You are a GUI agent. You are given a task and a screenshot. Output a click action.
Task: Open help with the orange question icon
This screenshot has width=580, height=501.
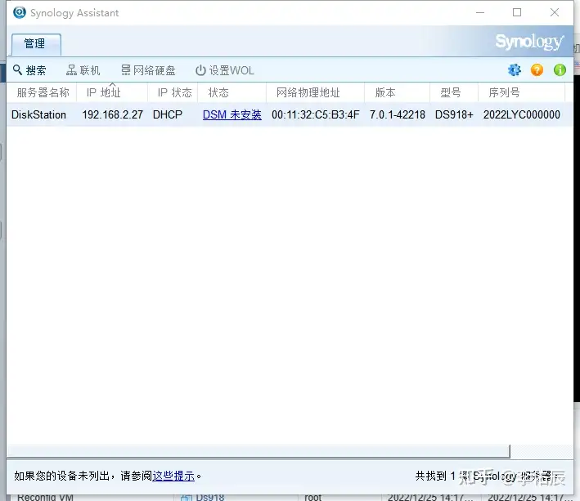(x=537, y=69)
